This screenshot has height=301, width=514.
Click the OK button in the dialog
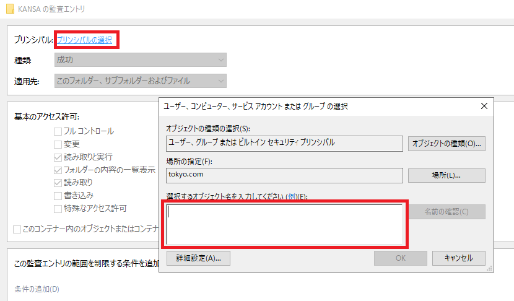401,258
